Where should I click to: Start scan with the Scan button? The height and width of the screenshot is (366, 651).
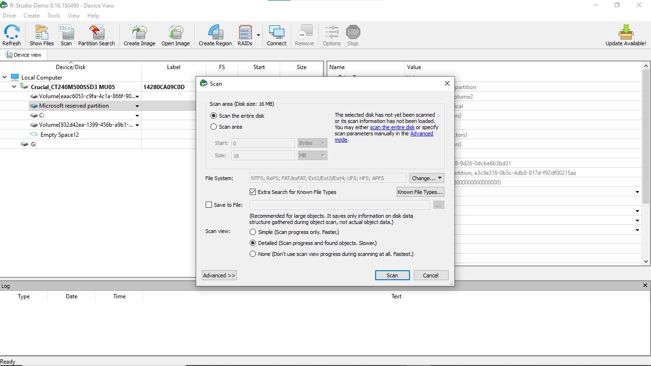(392, 275)
